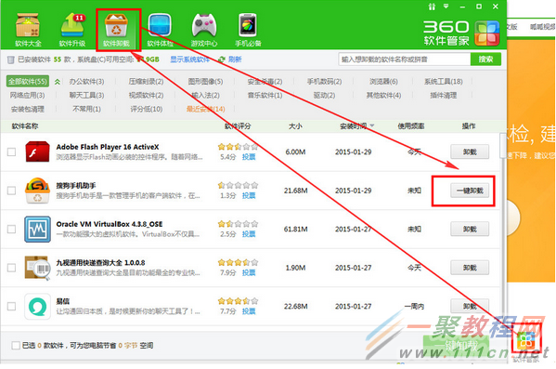This screenshot has width=556, height=369.
Task: Open the 软件大全 software library icon
Action: point(28,30)
